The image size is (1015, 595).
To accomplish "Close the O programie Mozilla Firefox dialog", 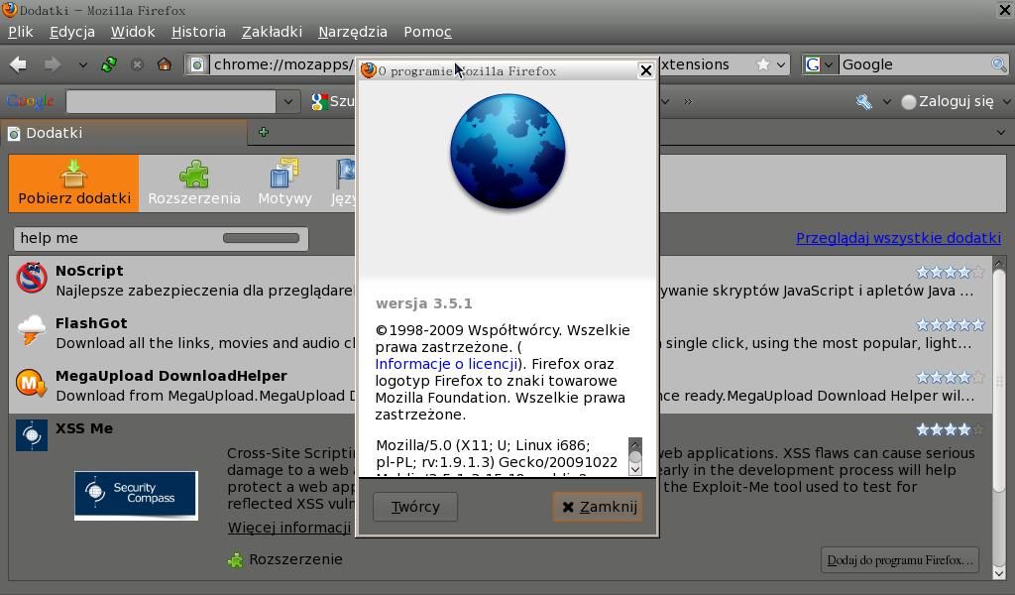I will click(x=645, y=70).
